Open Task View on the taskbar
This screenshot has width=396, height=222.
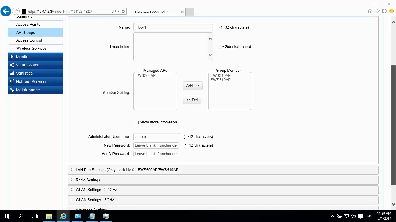[35, 216]
